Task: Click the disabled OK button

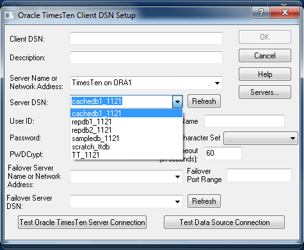Action: click(x=265, y=37)
